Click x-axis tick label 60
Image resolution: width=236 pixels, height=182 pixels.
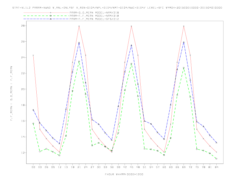click(x=164, y=167)
